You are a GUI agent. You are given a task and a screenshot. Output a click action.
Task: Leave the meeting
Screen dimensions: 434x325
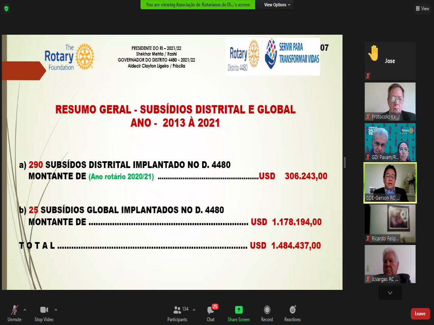coord(420,314)
